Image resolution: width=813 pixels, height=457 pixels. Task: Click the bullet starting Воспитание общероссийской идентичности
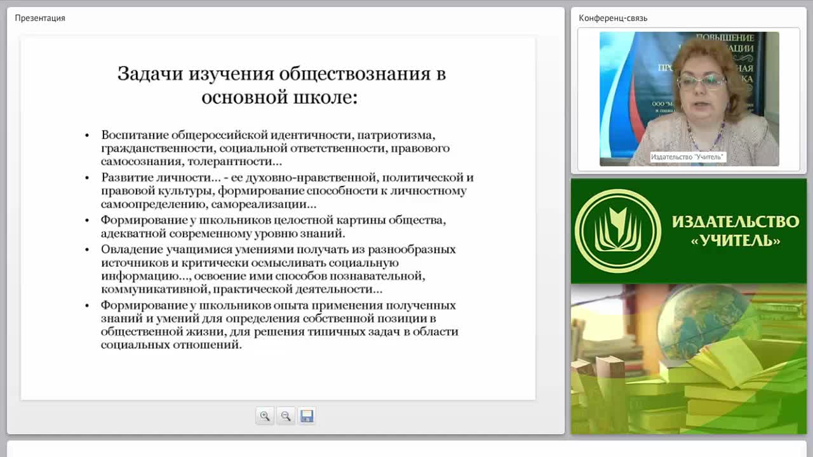275,148
